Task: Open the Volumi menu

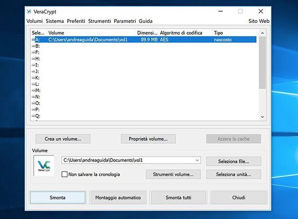Action: click(x=34, y=21)
